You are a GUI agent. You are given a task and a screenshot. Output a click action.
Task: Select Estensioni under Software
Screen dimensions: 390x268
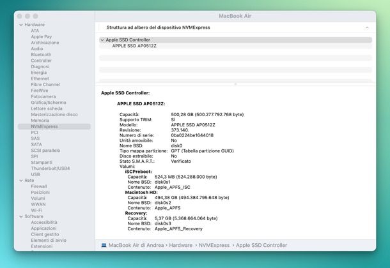coord(42,246)
